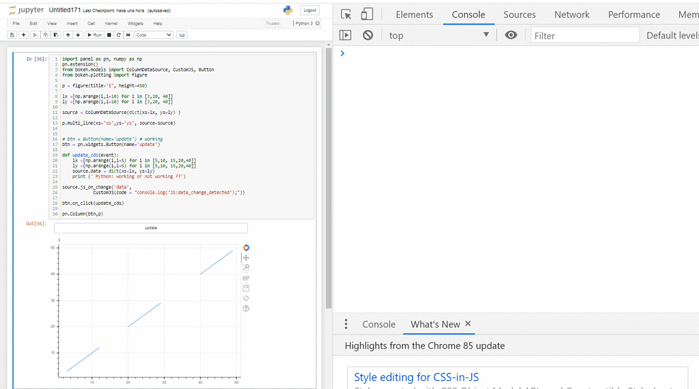Toggle the DevTools device toolbar
The image size is (699, 389).
point(367,14)
